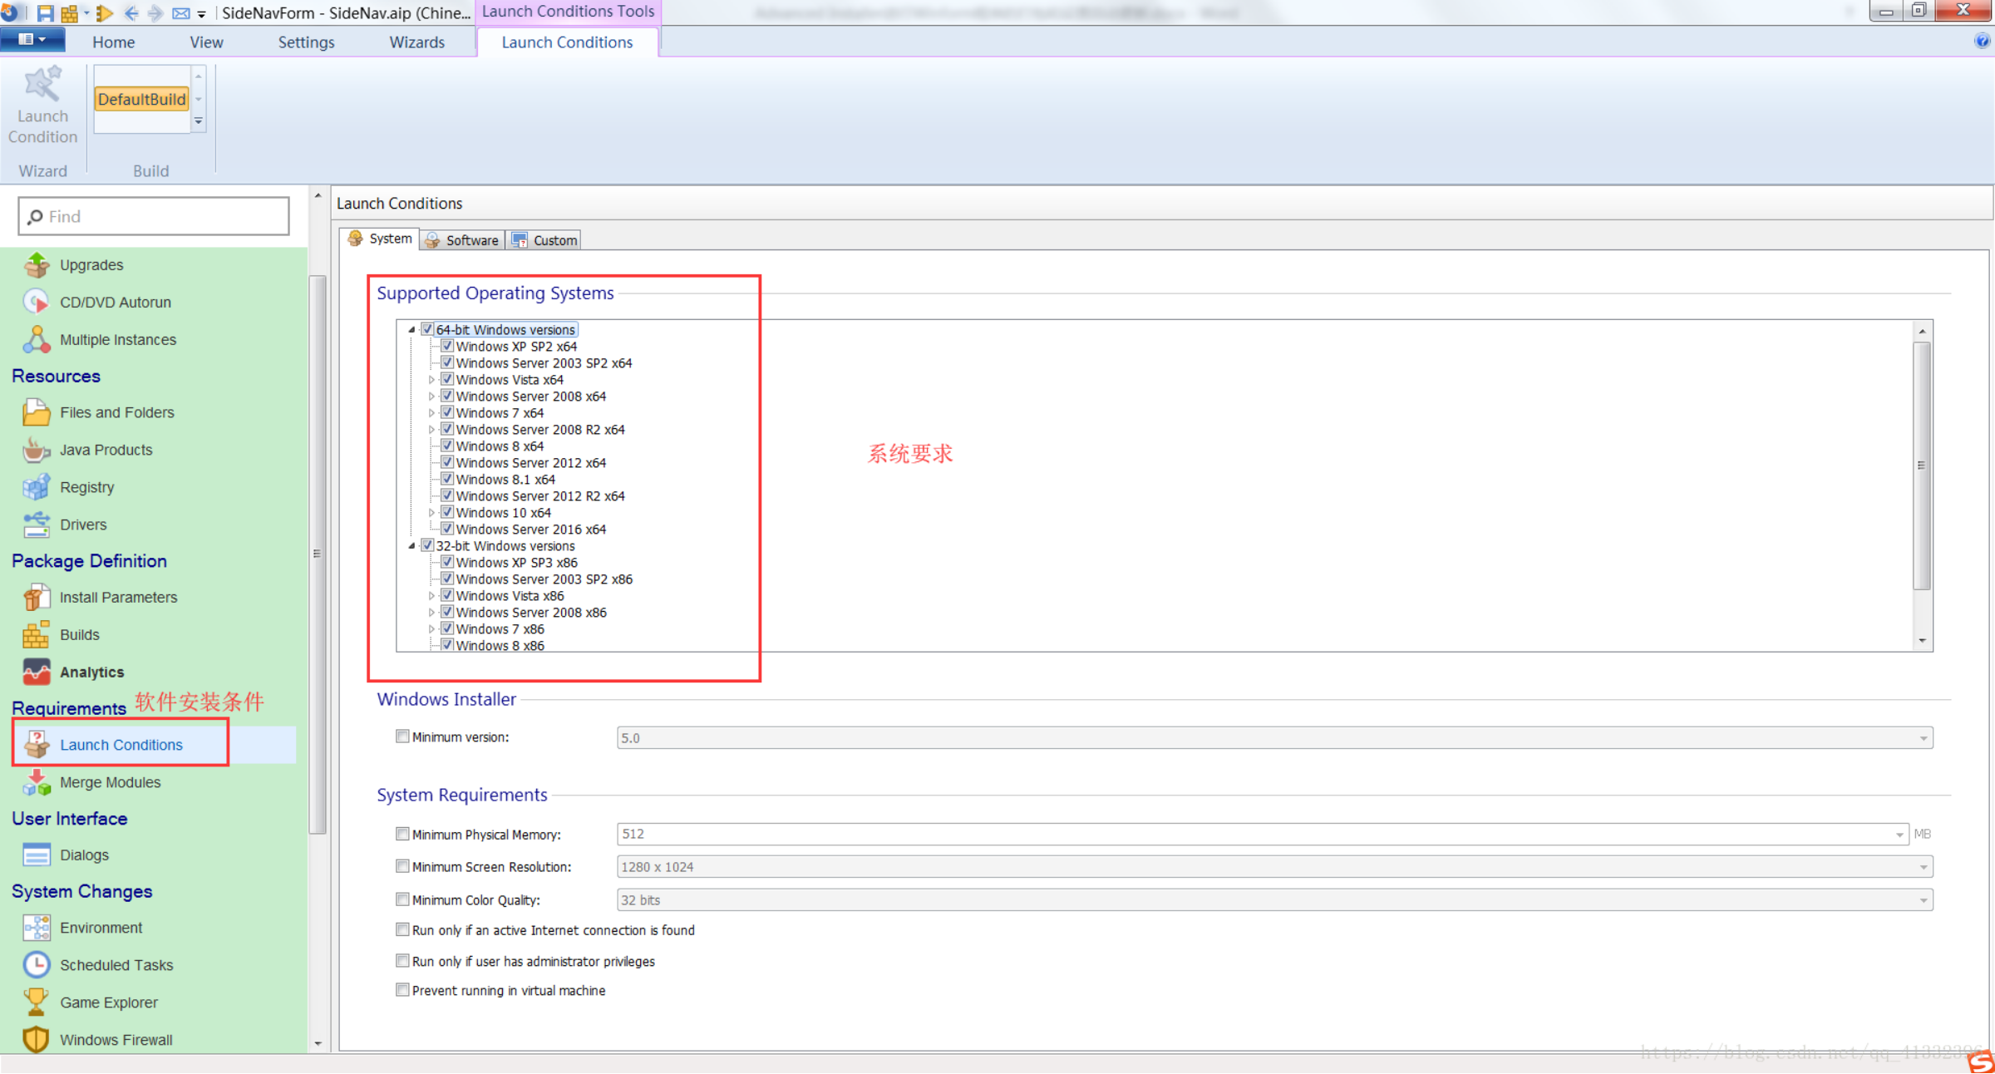Open the Upgrades page icon
The height and width of the screenshot is (1074, 1995).
click(x=37, y=265)
